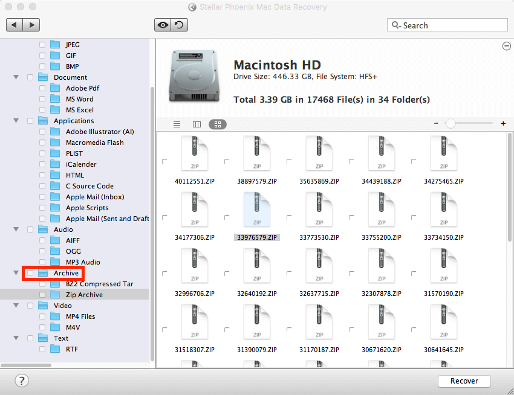Select the 33976579.ZIP file icon
Image resolution: width=514 pixels, height=395 pixels.
[x=257, y=210]
